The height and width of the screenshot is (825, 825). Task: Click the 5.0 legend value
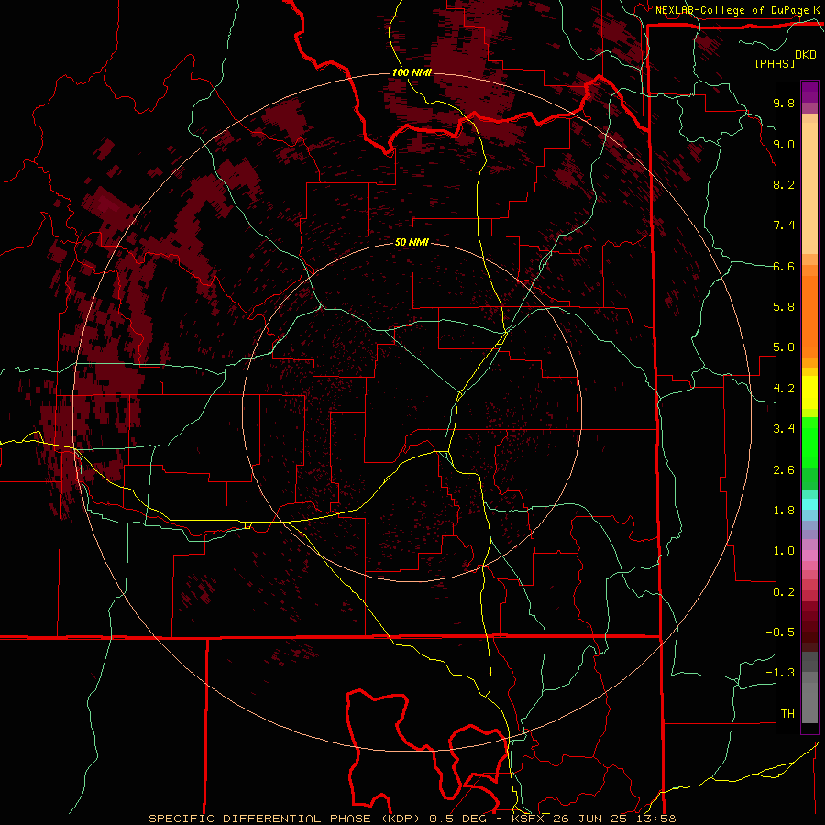(x=784, y=347)
